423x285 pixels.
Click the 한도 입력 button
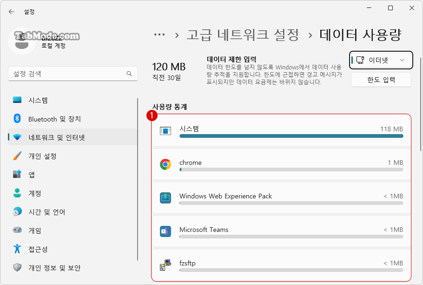tap(381, 80)
